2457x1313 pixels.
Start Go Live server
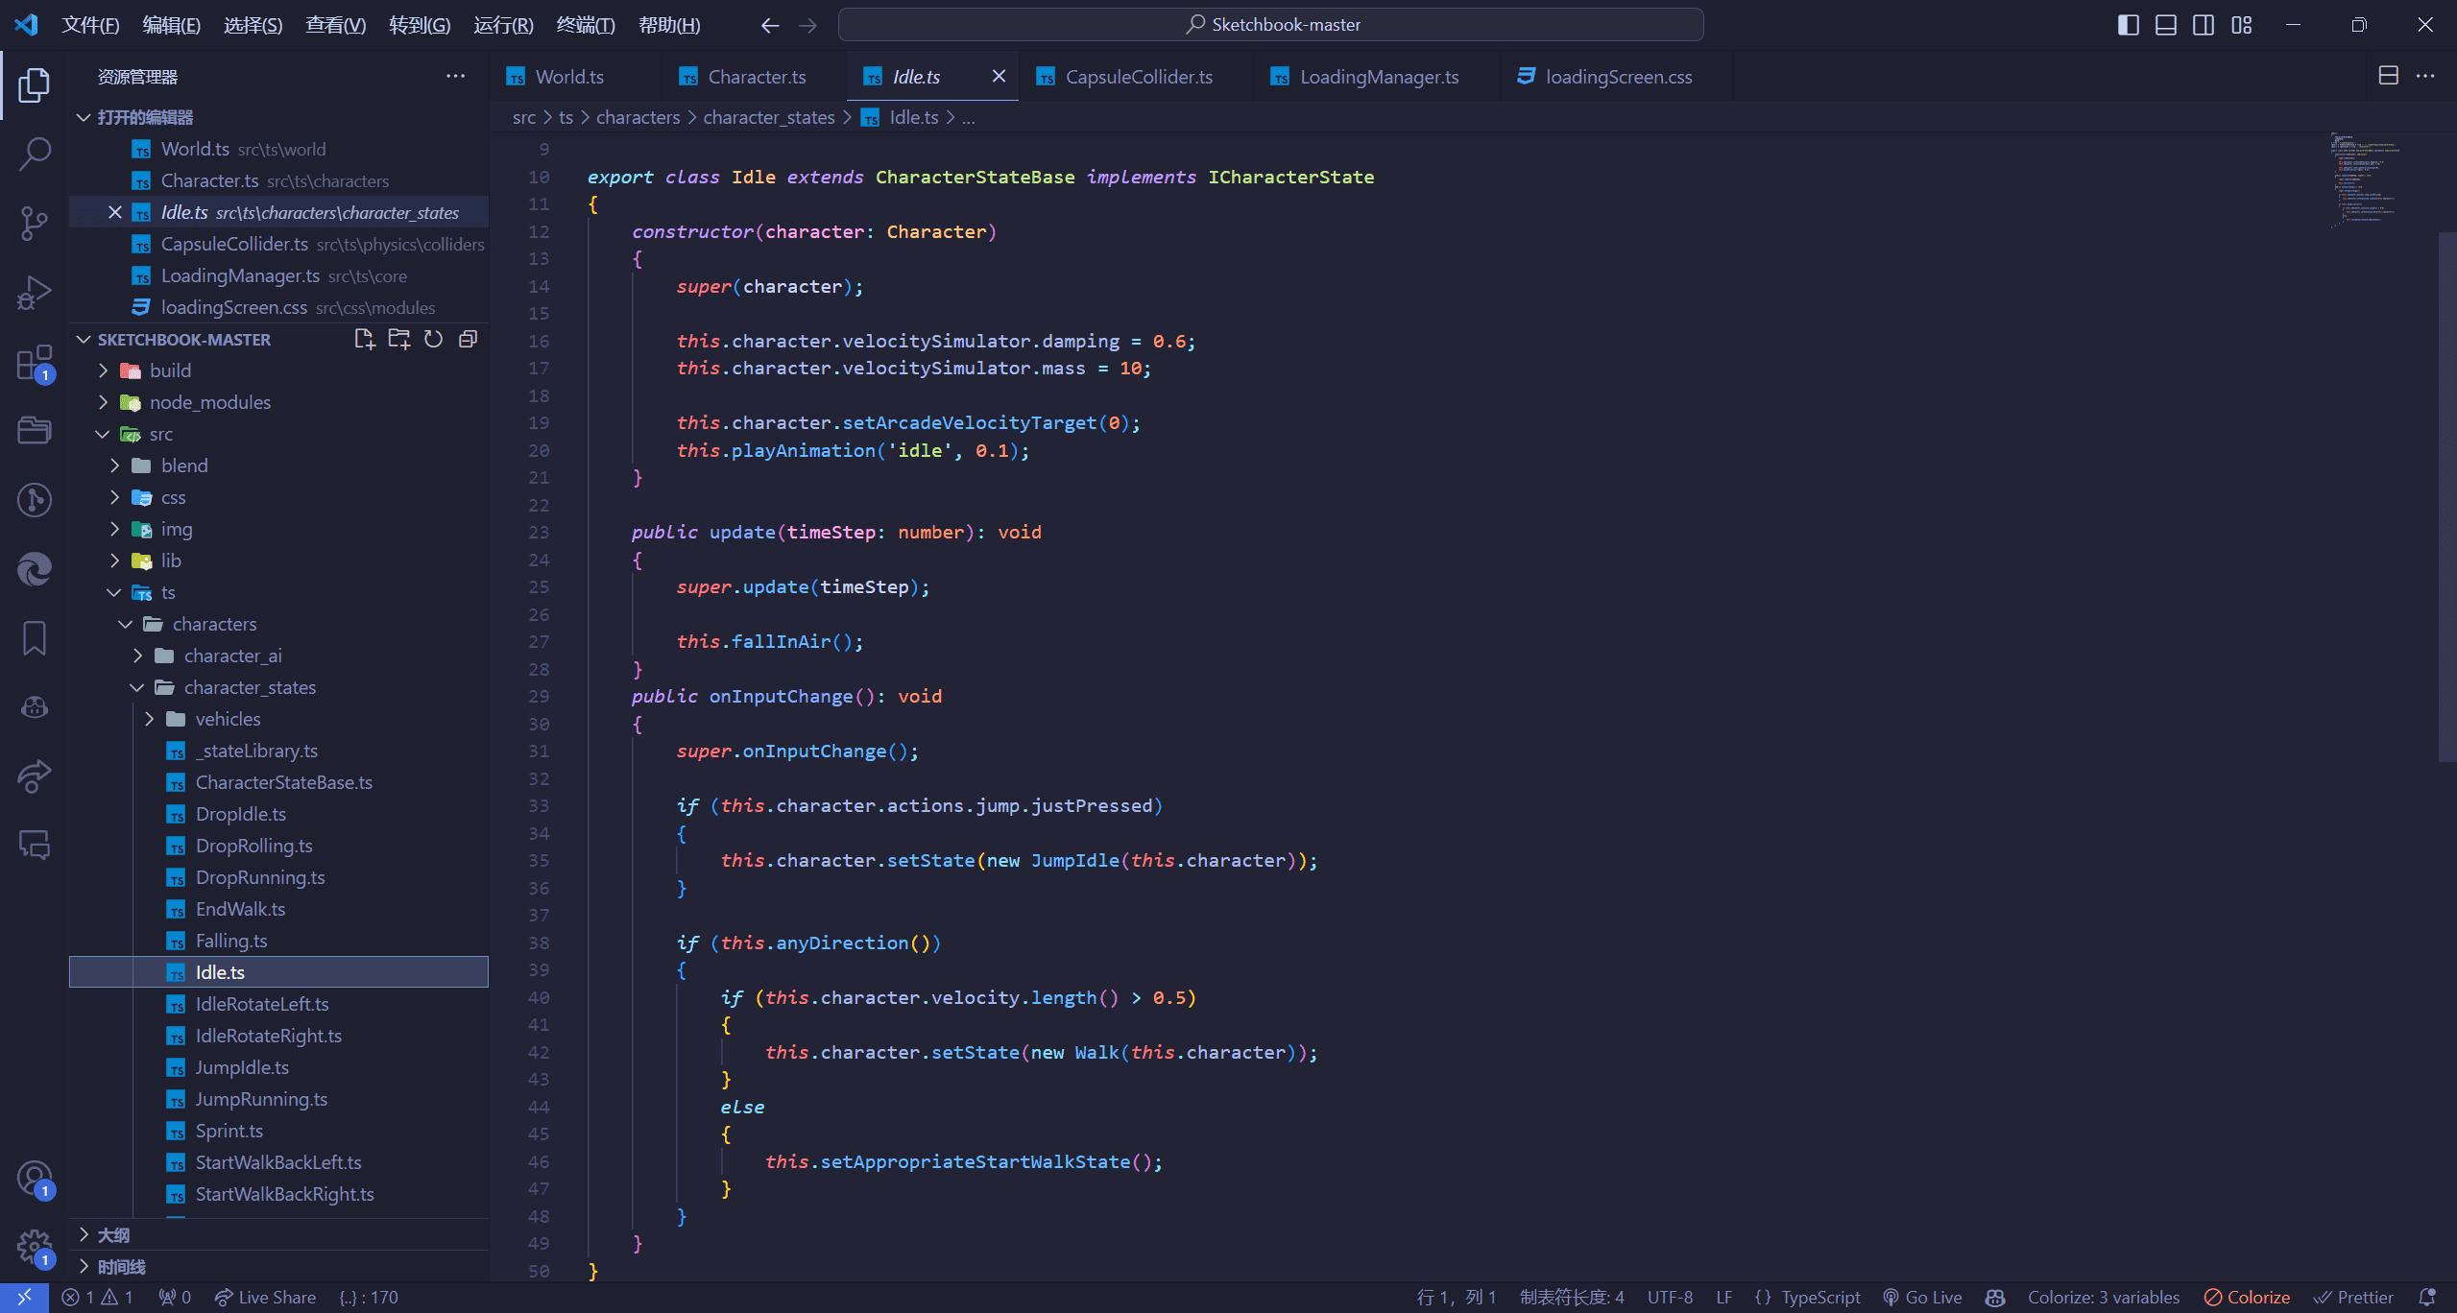1922,1297
